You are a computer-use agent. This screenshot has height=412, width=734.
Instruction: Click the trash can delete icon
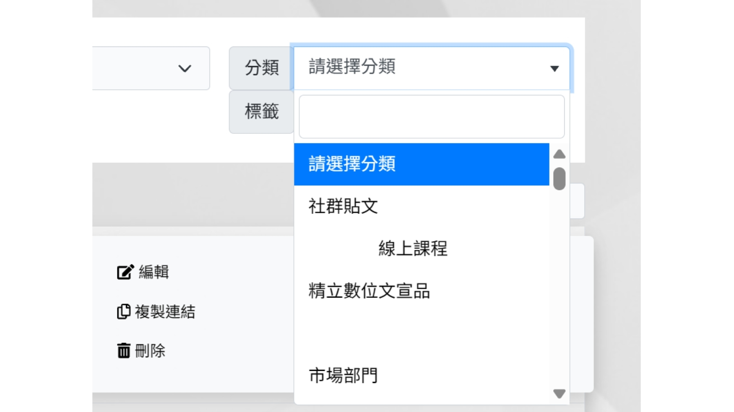[123, 351]
